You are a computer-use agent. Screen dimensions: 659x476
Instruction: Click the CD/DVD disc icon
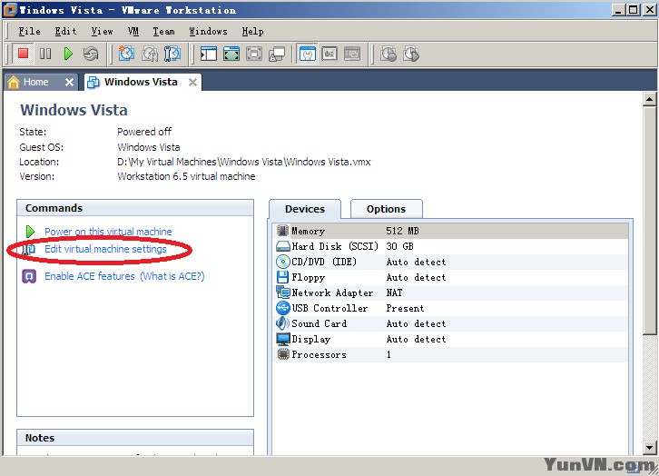click(283, 262)
